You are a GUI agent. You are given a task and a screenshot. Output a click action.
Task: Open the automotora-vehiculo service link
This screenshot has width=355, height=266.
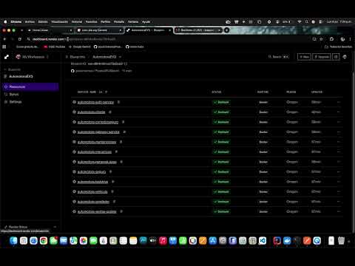click(92, 191)
